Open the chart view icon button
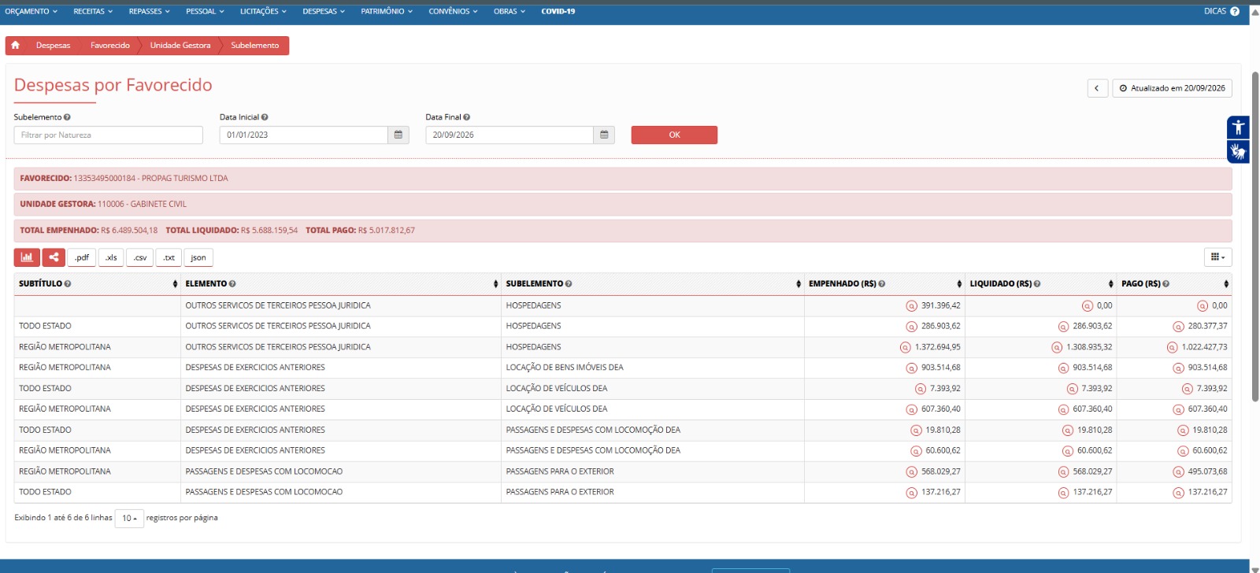The height and width of the screenshot is (573, 1260). (27, 257)
